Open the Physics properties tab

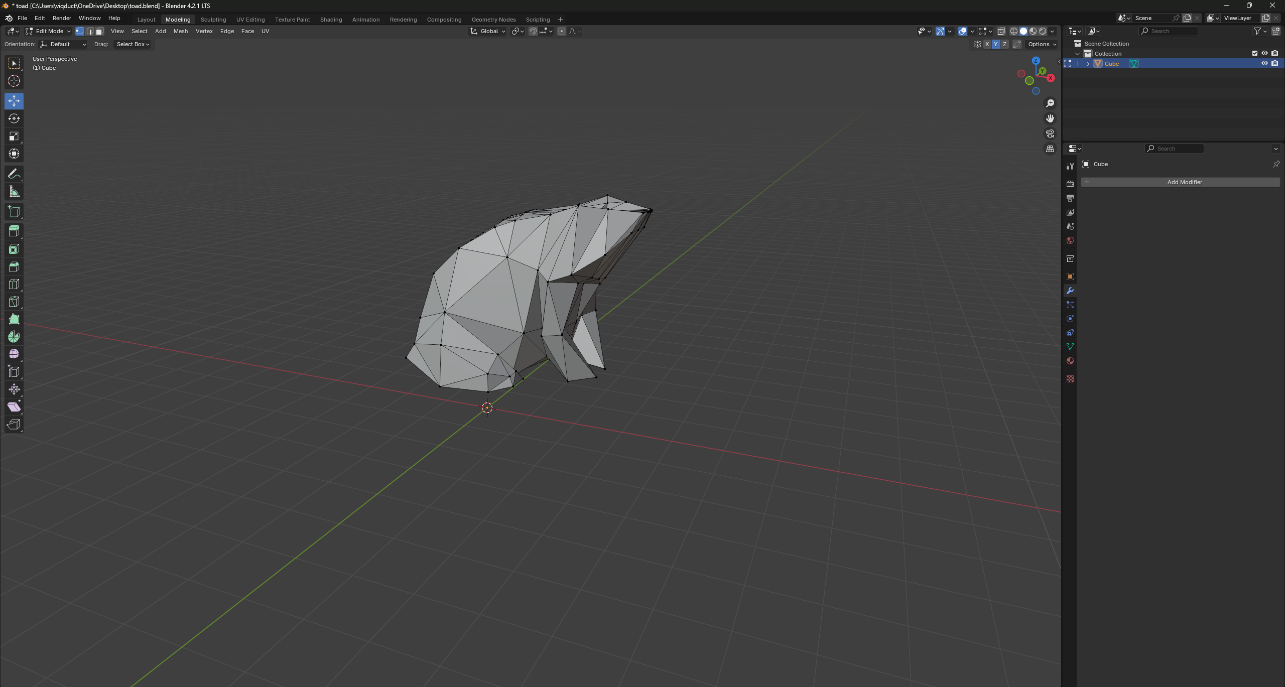(1070, 319)
